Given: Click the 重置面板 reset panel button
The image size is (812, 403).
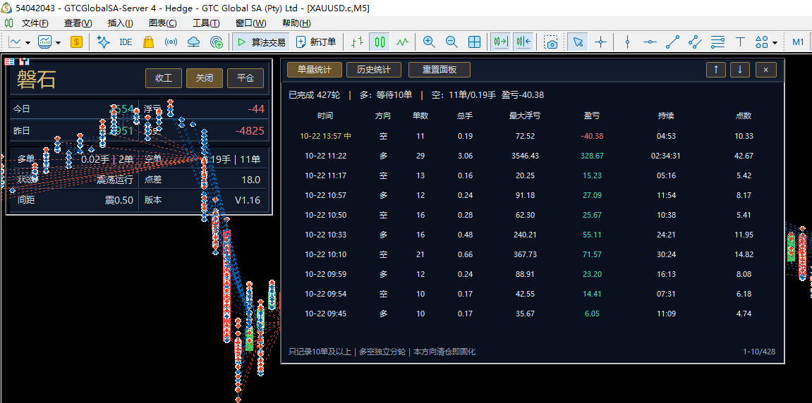Looking at the screenshot, I should click(439, 69).
